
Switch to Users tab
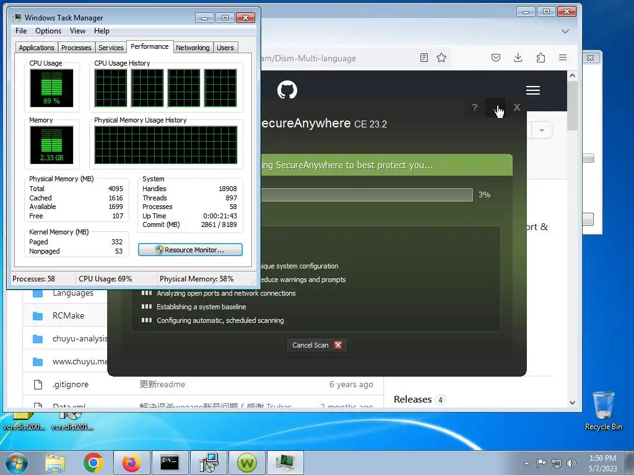coord(225,48)
